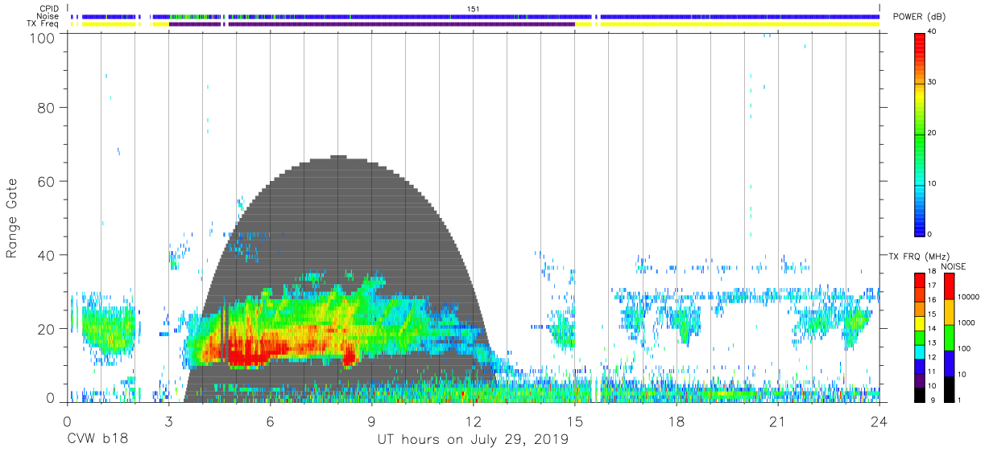The image size is (989, 456).
Task: Click x-axis tick label '21'
Action: 778,421
